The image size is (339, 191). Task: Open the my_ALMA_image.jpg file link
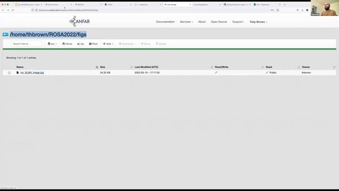32,73
